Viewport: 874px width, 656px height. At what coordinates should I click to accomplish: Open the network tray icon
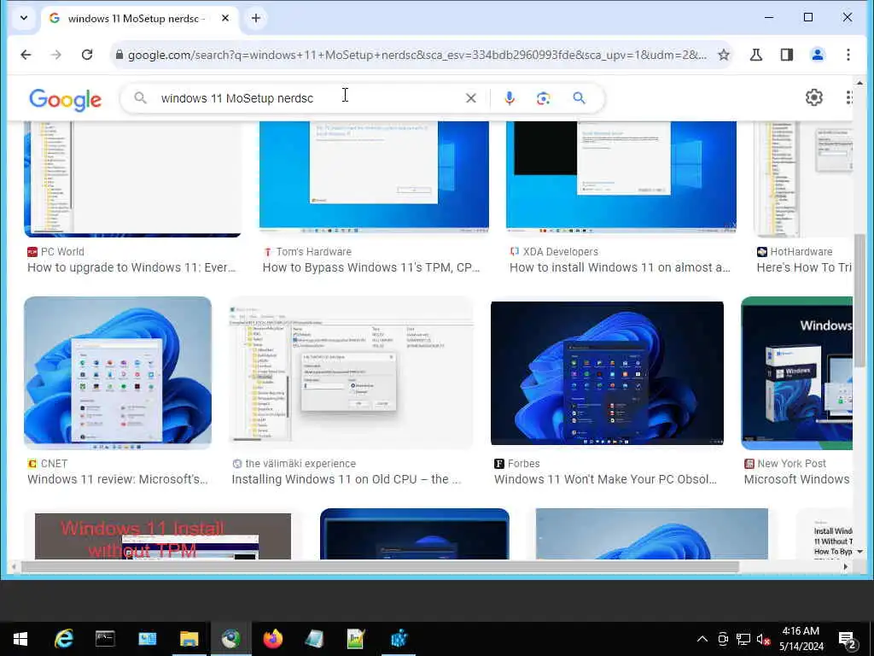(x=743, y=639)
